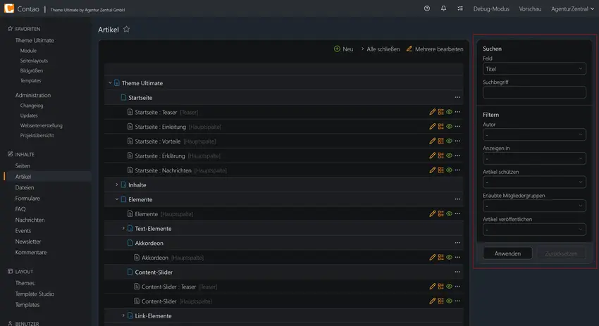Open children list icon for Startseite : Einleitung
The image size is (599, 326).
(441, 127)
